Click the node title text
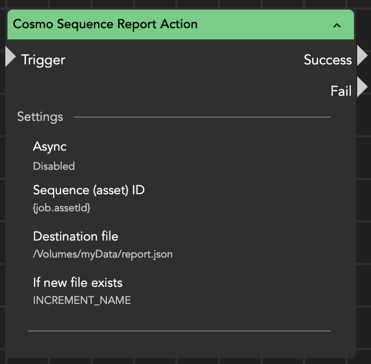This screenshot has height=364, width=371. (x=105, y=24)
